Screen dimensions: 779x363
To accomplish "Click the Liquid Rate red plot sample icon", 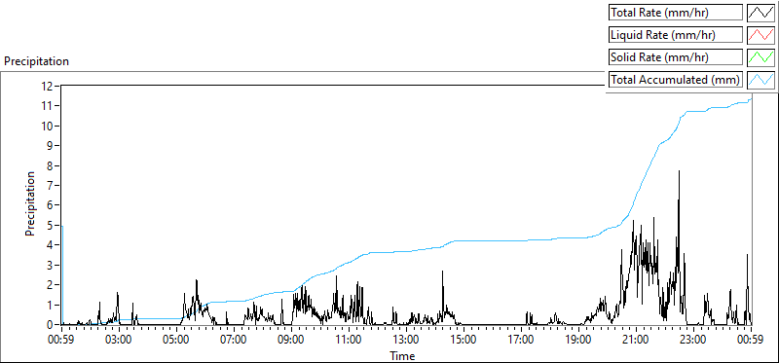I will pyautogui.click(x=760, y=35).
